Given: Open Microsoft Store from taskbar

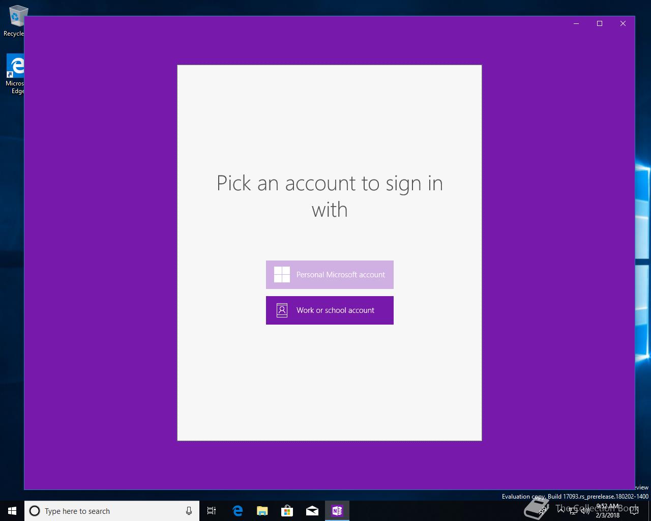Looking at the screenshot, I should coord(287,511).
